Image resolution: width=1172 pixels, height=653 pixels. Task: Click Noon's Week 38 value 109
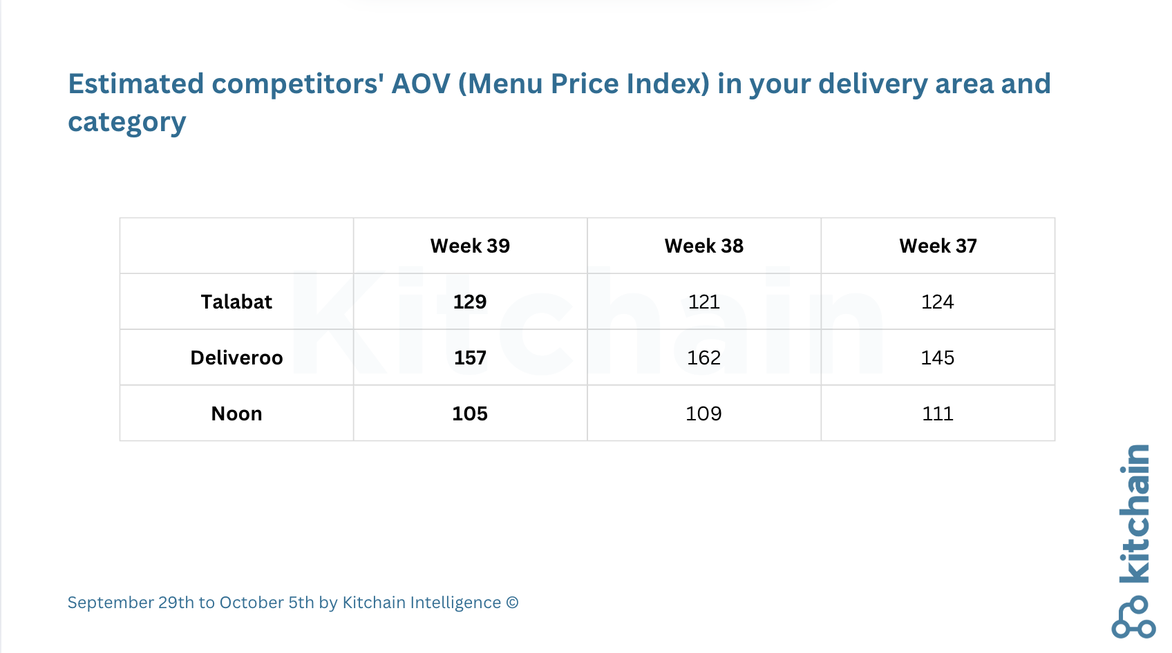703,413
